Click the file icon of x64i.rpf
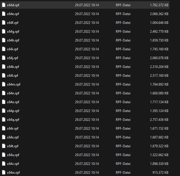 pyautogui.click(x=4, y=49)
